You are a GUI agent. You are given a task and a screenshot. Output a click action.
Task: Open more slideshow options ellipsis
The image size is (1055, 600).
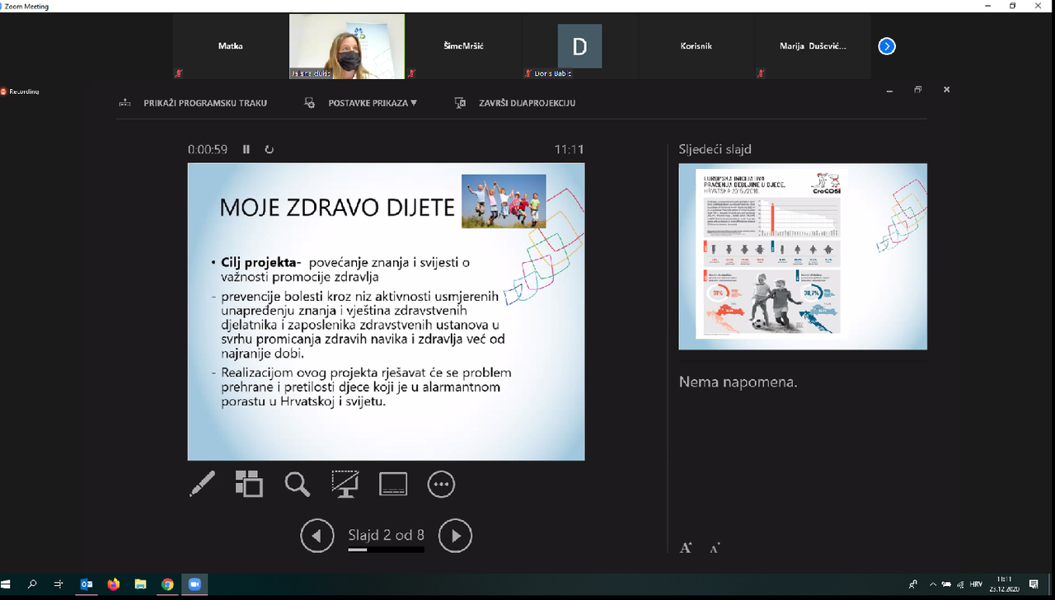click(441, 484)
